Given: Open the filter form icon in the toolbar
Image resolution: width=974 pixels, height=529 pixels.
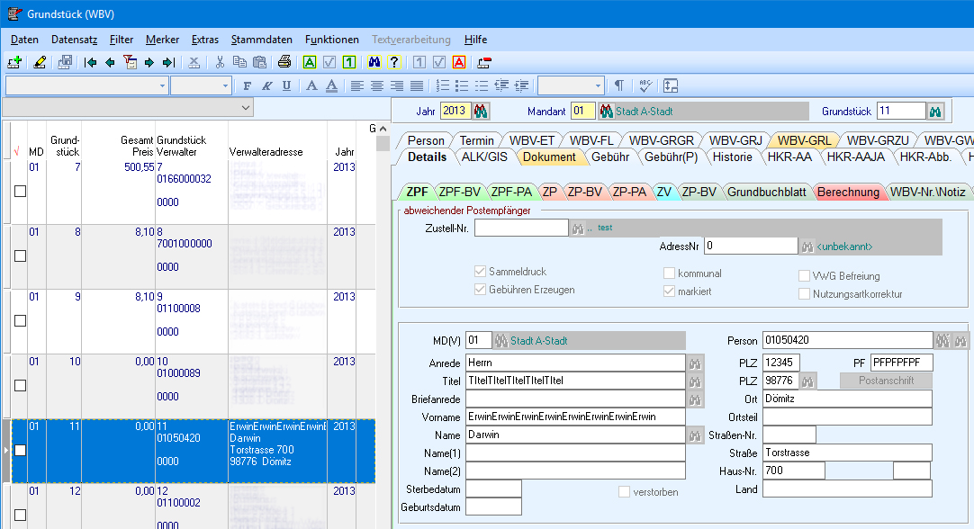Looking at the screenshot, I should coord(130,62).
